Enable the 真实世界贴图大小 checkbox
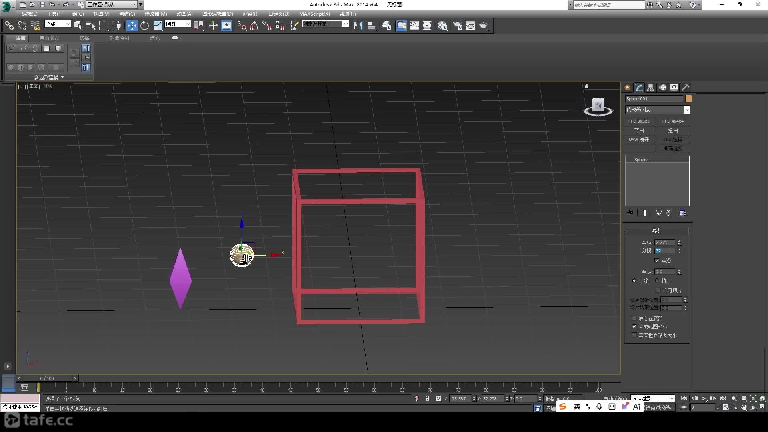 click(x=634, y=335)
